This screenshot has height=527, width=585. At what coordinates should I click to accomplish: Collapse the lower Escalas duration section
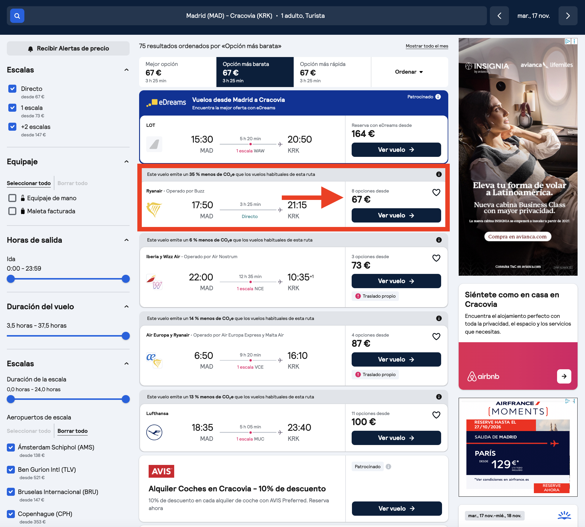[x=126, y=364]
